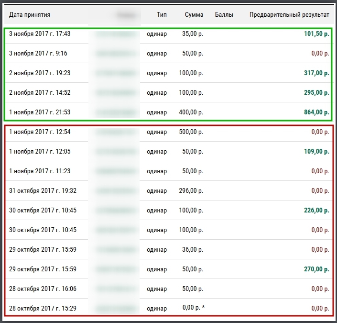The height and width of the screenshot is (323, 337).
Task: Open the result "864,00 р."
Action: tap(316, 112)
